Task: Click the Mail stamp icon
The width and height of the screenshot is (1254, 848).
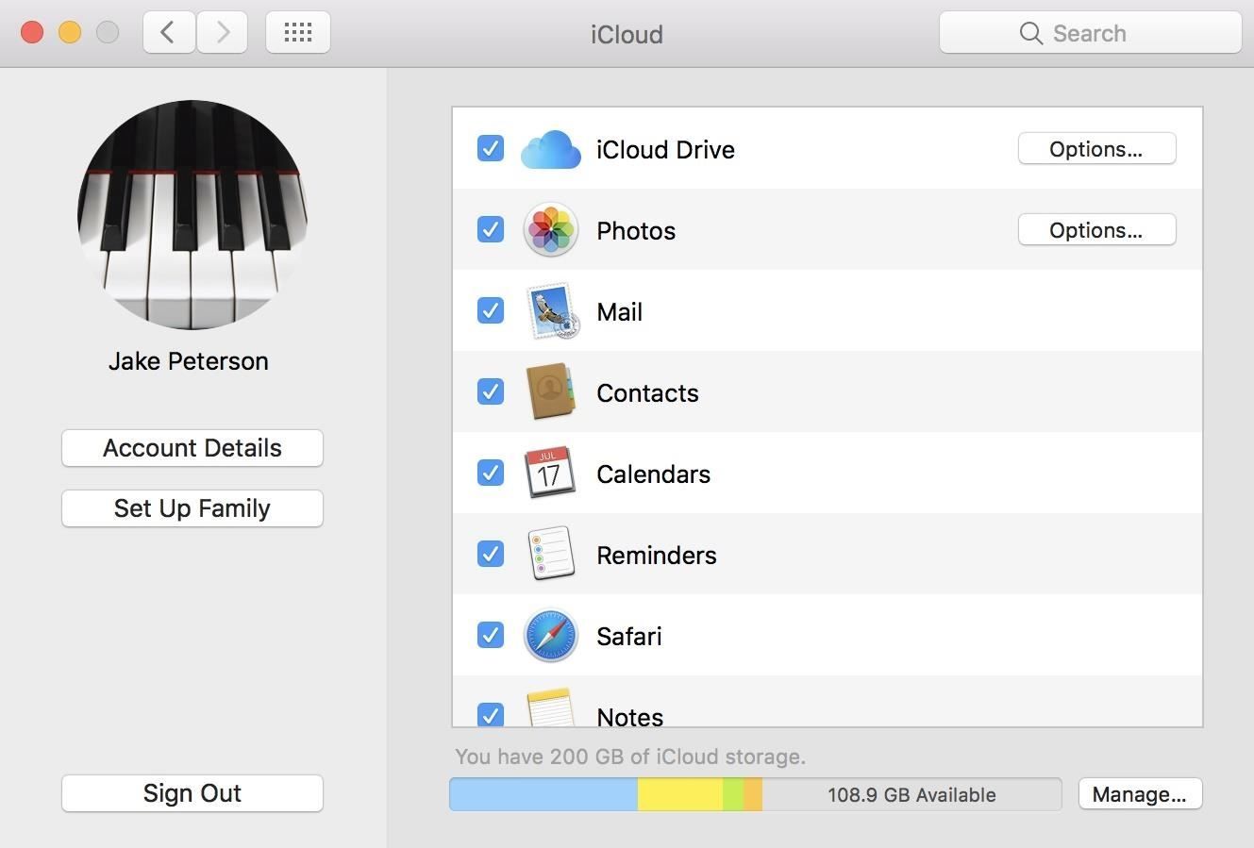Action: click(551, 311)
